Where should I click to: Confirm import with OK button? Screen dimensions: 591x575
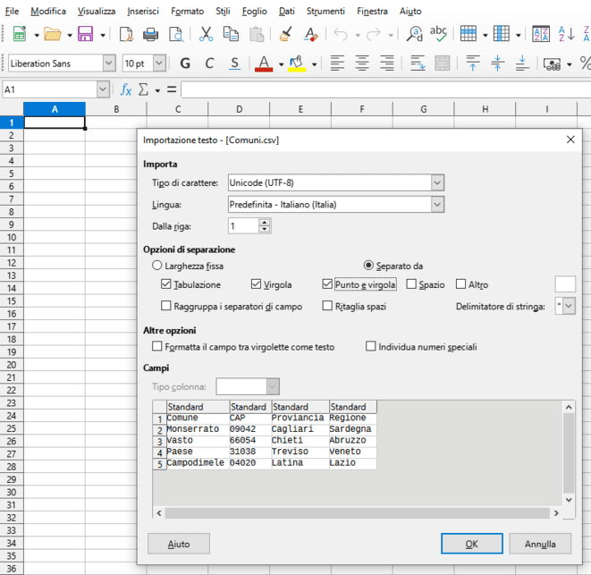471,544
